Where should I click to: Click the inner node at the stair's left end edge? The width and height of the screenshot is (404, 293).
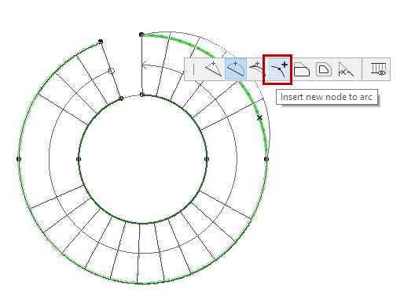pyautogui.click(x=121, y=98)
